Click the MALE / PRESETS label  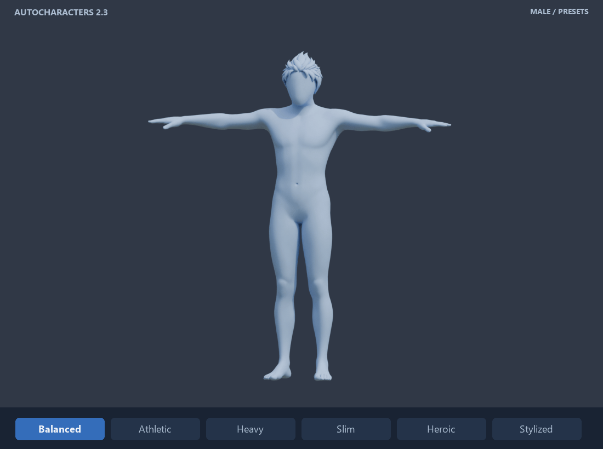click(x=559, y=11)
